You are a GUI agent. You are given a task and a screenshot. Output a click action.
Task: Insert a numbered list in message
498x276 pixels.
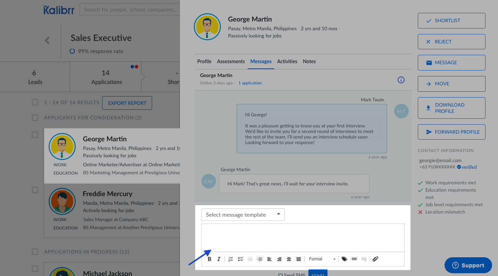click(231, 259)
